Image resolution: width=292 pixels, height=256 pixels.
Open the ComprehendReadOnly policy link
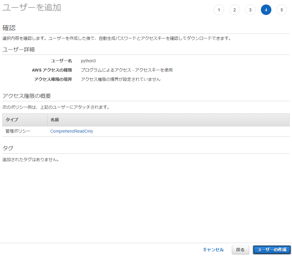[x=72, y=131]
